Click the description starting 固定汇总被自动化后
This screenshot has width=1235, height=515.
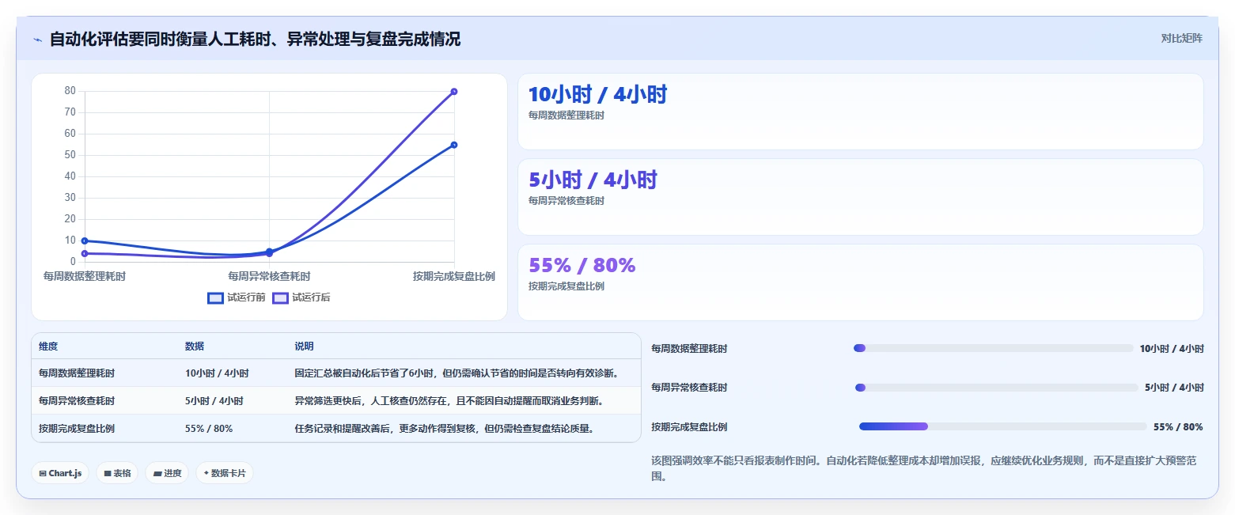click(x=456, y=373)
